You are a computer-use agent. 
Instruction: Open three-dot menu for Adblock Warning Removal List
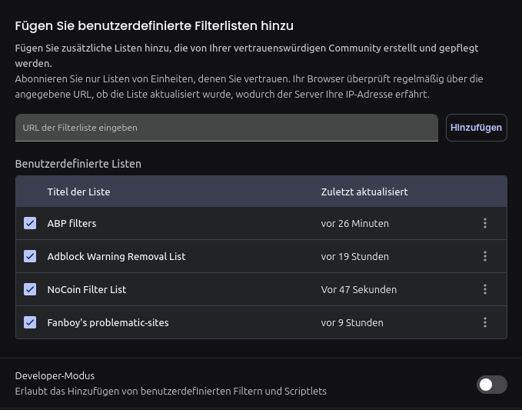tap(484, 256)
